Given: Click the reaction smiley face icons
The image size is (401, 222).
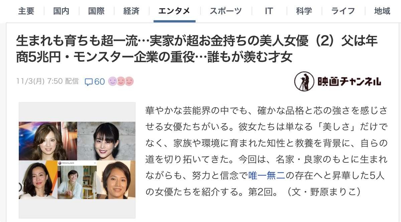Looking at the screenshot, I should [121, 81].
